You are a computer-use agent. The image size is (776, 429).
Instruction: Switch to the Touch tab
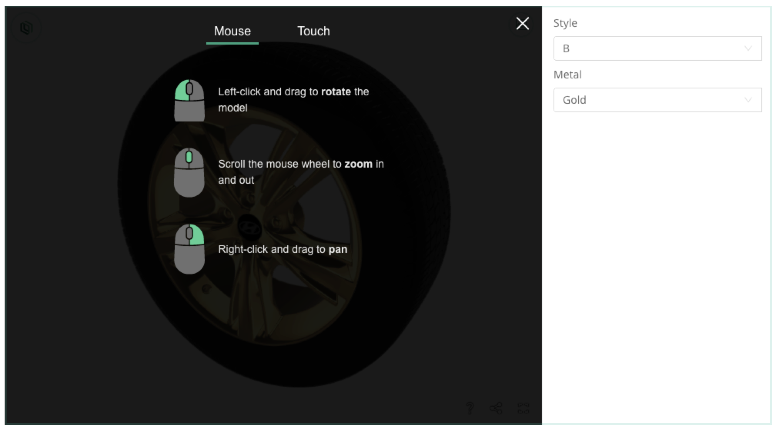[x=313, y=31]
